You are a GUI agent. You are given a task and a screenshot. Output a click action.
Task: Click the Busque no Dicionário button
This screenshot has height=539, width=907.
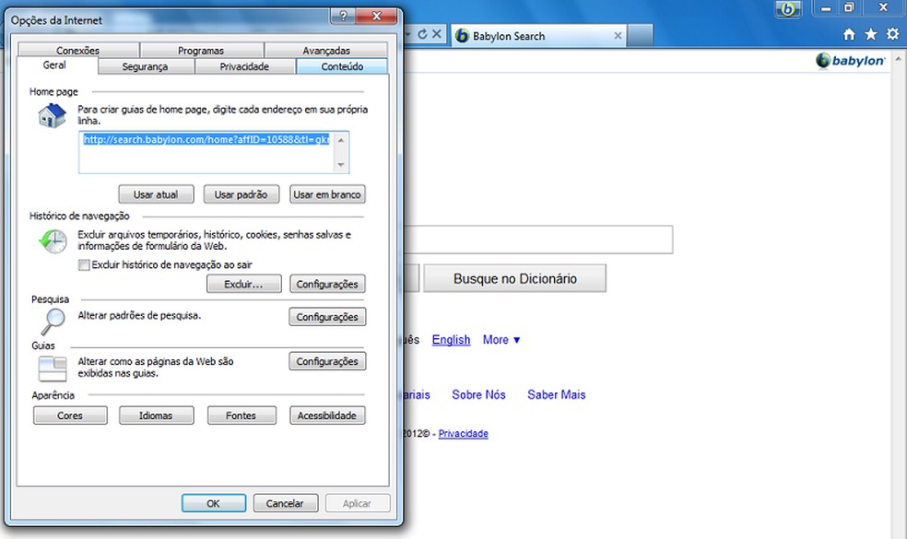coord(515,279)
